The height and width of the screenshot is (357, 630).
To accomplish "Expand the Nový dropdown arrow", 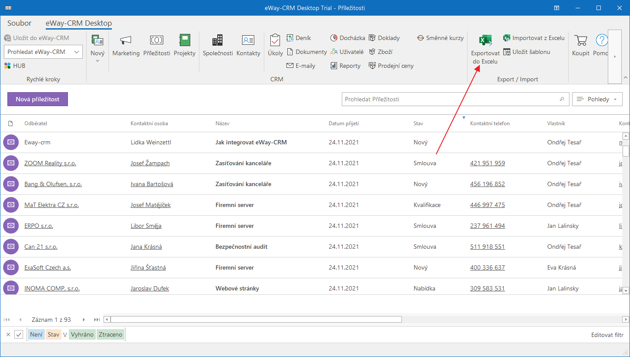I will point(98,61).
